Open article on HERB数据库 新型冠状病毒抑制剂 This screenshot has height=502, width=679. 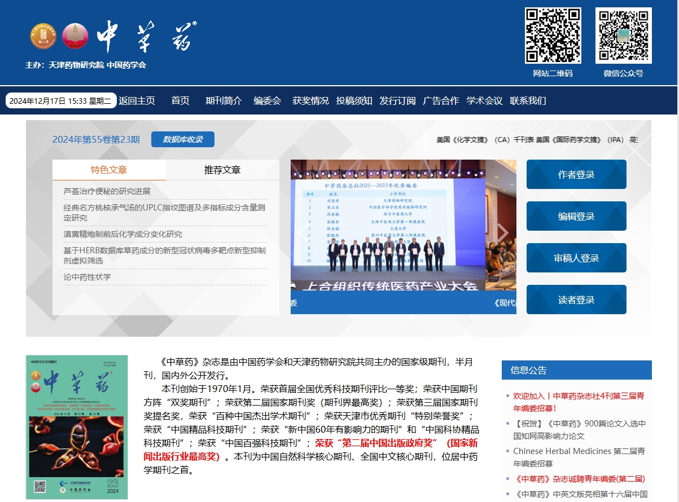tap(165, 256)
